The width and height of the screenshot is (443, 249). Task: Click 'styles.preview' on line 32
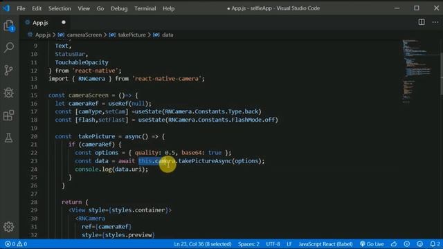pos(128,235)
